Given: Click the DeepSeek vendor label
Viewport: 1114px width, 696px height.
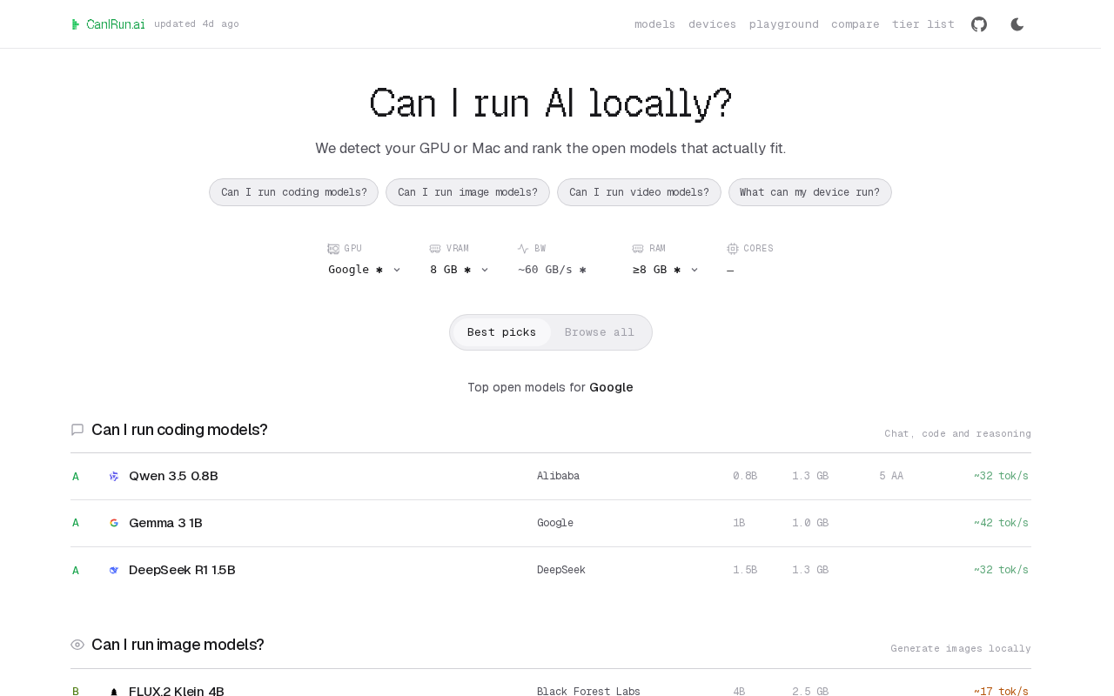Looking at the screenshot, I should [x=561, y=570].
